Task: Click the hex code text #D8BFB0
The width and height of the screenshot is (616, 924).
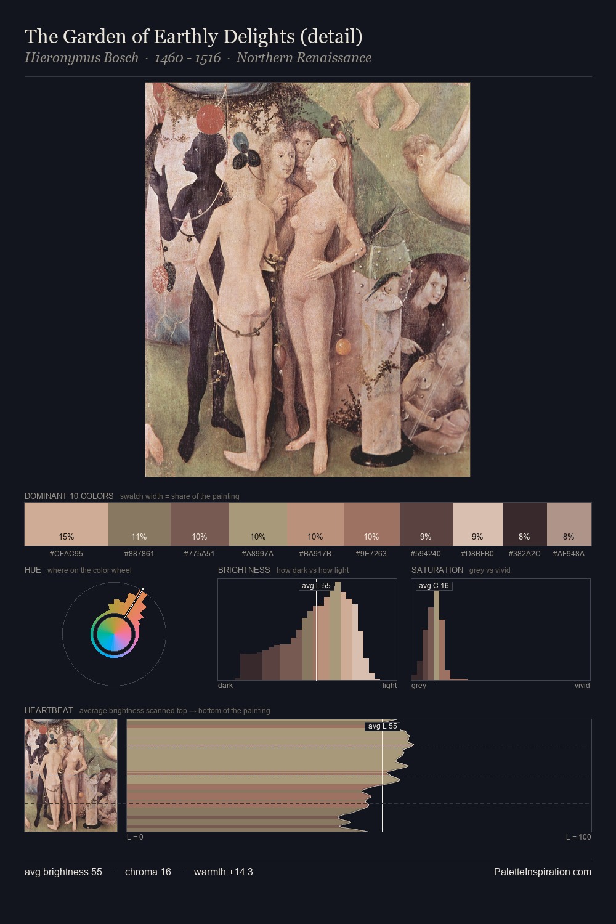Action: tap(477, 554)
